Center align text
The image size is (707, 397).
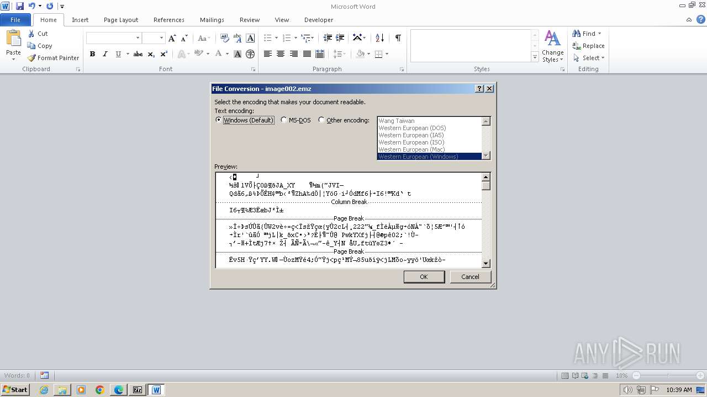pos(281,54)
